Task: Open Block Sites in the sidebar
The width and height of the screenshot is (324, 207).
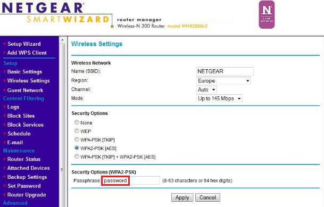Action: (x=21, y=116)
